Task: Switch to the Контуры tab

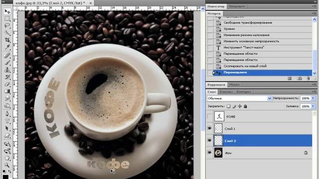Action: point(244,91)
